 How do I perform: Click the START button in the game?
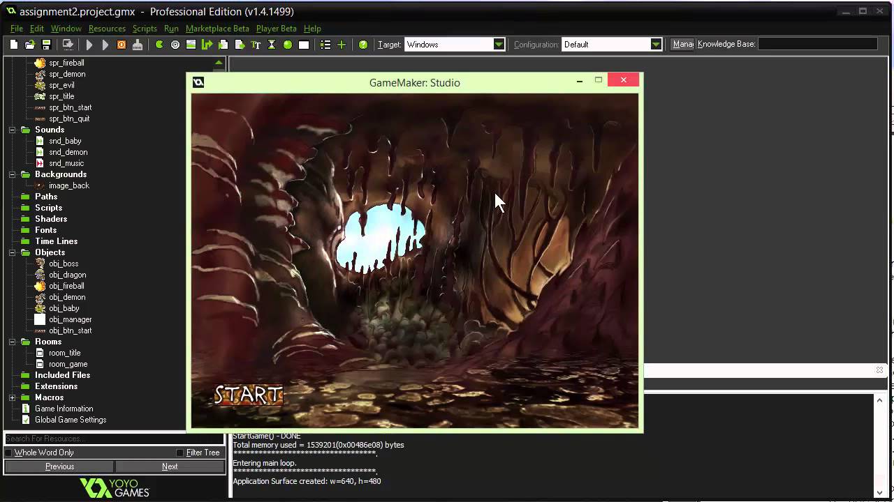pos(248,395)
